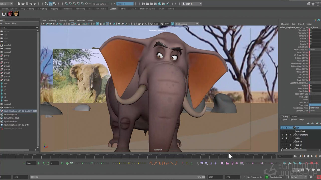Click the Redo arrow icon

[x=35, y=4]
